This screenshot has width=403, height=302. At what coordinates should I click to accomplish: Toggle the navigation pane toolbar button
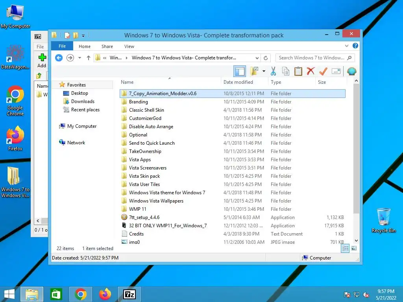coord(240,71)
